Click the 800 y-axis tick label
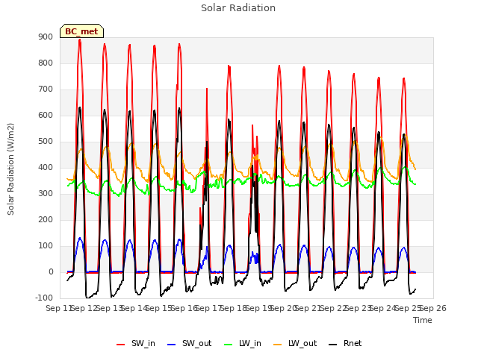The image size is (478, 358). coord(46,63)
